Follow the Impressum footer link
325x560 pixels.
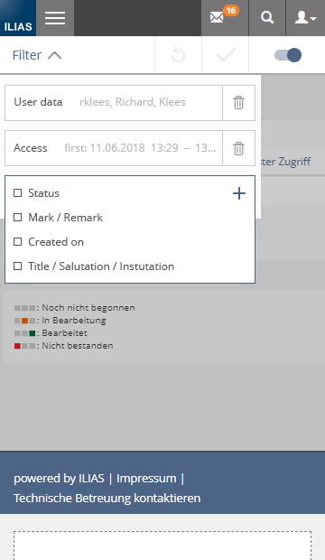tap(146, 478)
